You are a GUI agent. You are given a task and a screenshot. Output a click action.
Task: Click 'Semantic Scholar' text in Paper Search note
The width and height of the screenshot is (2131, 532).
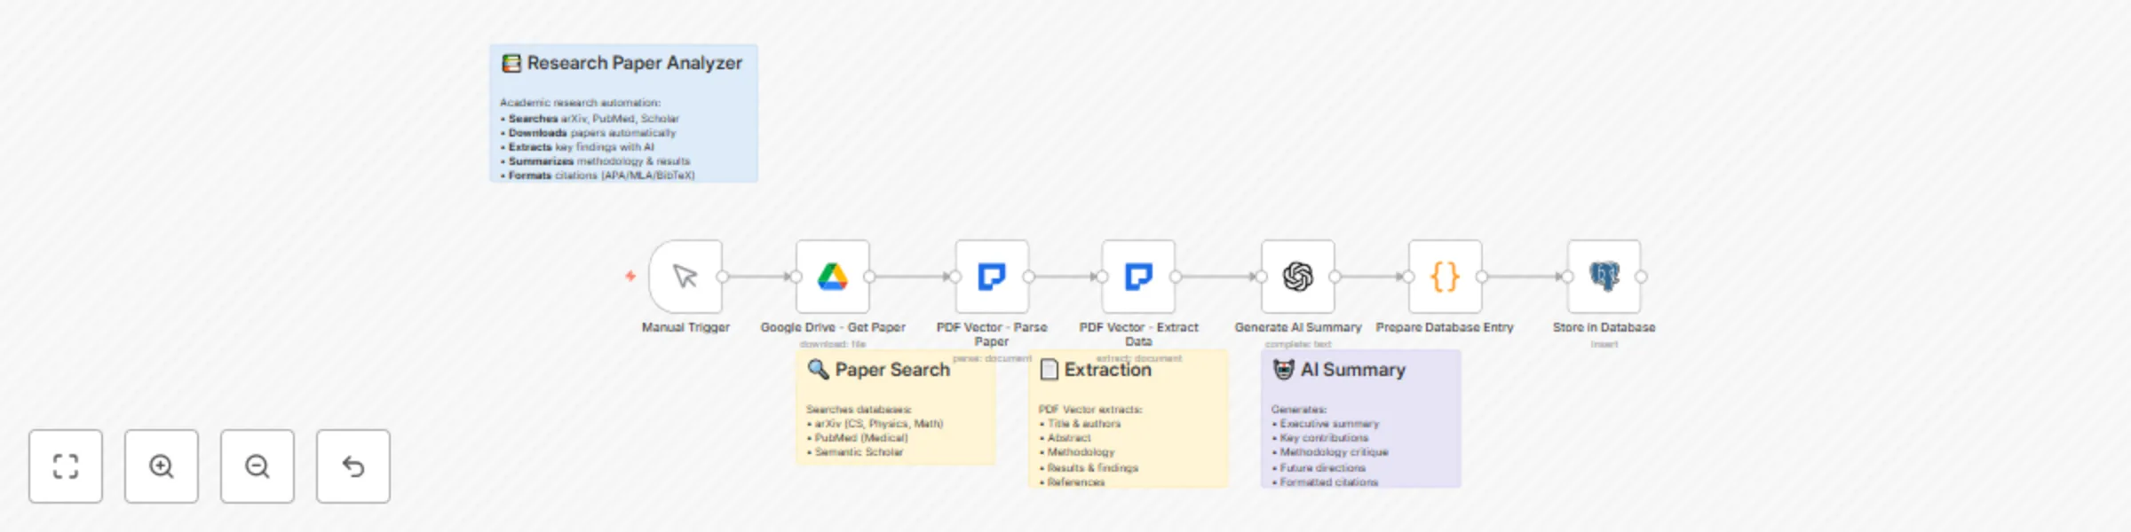click(859, 452)
